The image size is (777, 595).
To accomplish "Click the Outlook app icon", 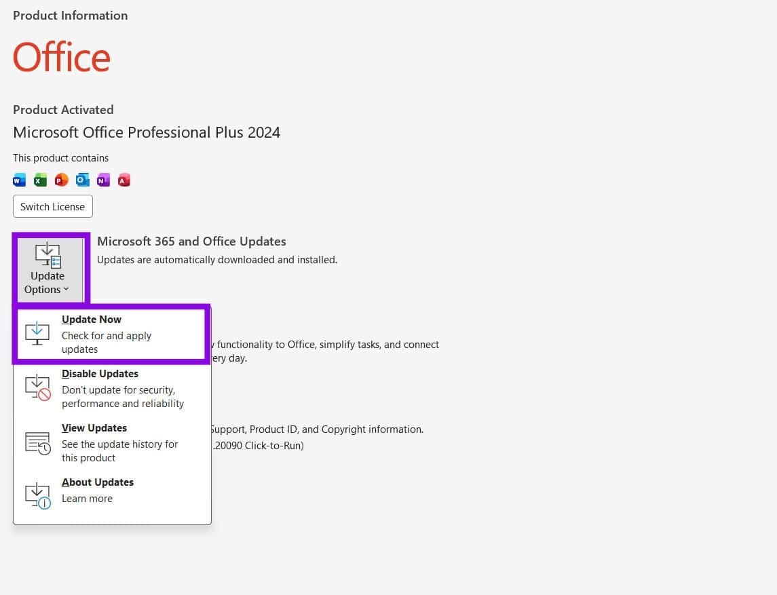I will pyautogui.click(x=82, y=180).
